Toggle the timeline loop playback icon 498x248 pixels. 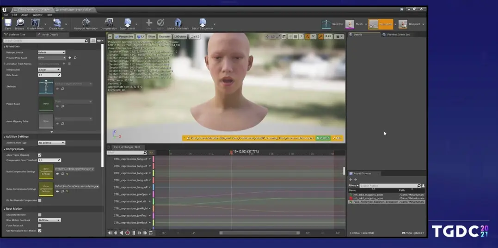[150, 233]
